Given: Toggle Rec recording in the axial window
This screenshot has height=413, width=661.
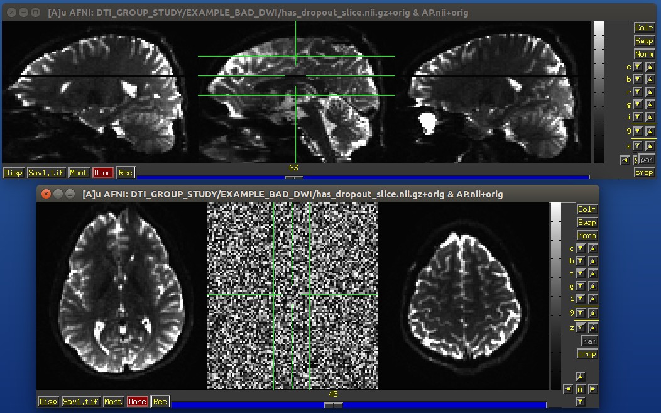Looking at the screenshot, I should [160, 402].
